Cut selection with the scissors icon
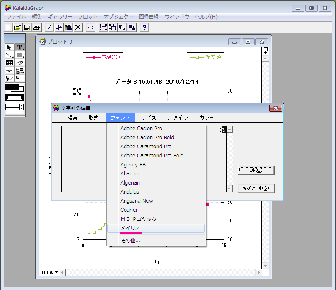The width and height of the screenshot is (336, 290). tap(49, 28)
